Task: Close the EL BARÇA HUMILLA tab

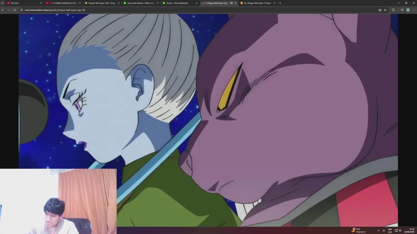Action: coord(80,3)
